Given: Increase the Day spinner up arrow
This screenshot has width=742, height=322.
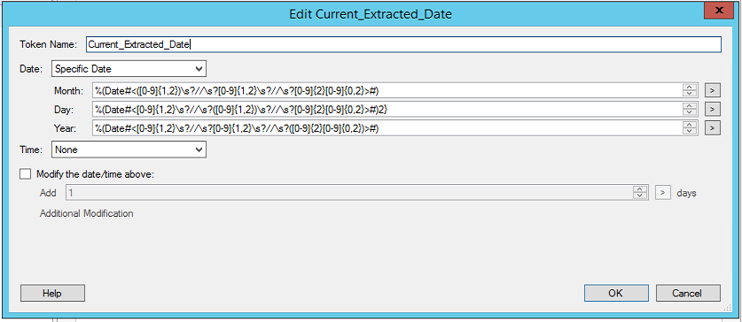Looking at the screenshot, I should (691, 106).
